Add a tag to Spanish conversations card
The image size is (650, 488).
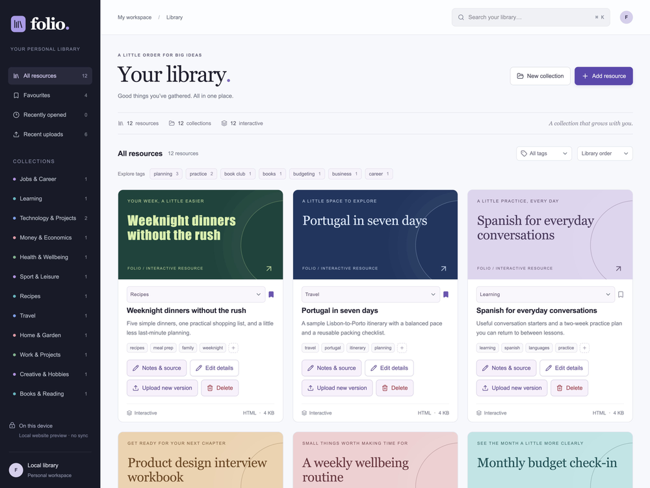click(584, 347)
